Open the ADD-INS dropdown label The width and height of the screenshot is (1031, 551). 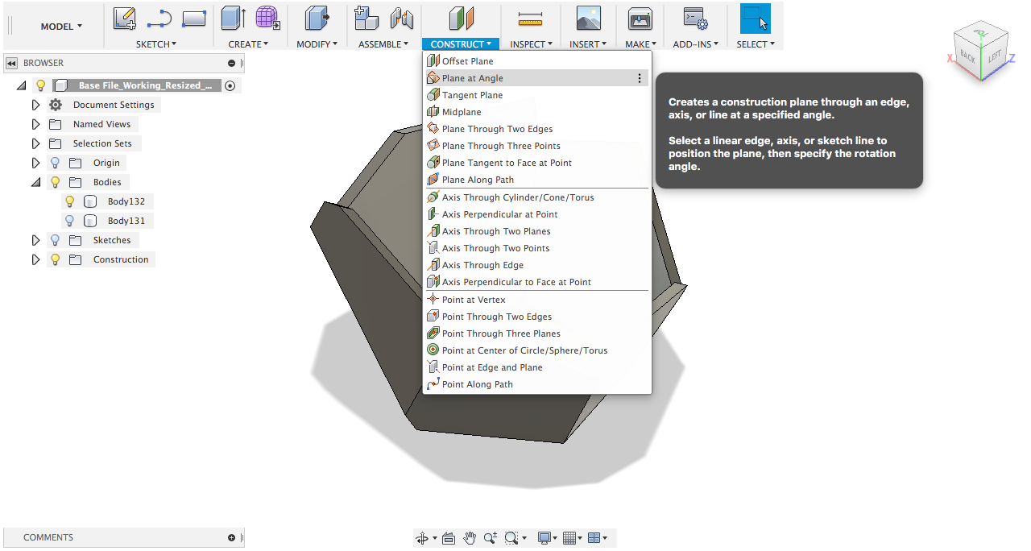[x=696, y=44]
